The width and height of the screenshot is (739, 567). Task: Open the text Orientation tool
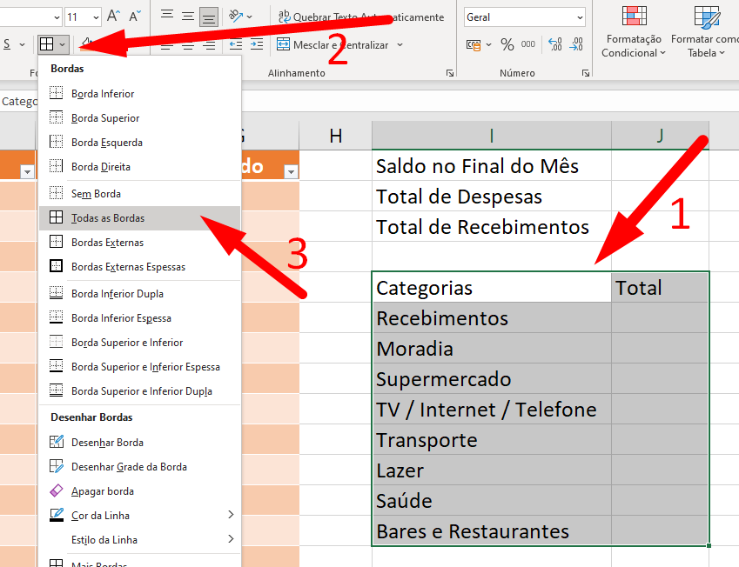click(240, 17)
